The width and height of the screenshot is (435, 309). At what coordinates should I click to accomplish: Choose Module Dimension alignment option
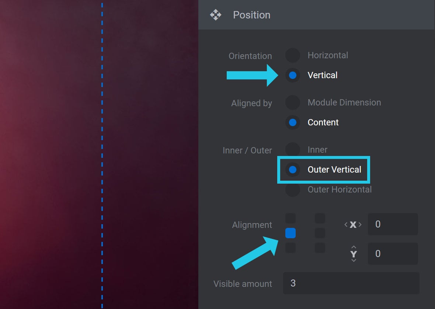293,103
